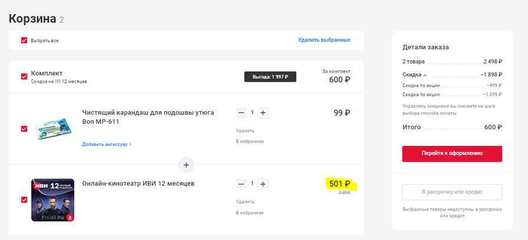
Task: Deselect the ИВИ online cinema checkbox
Action: click(24, 199)
